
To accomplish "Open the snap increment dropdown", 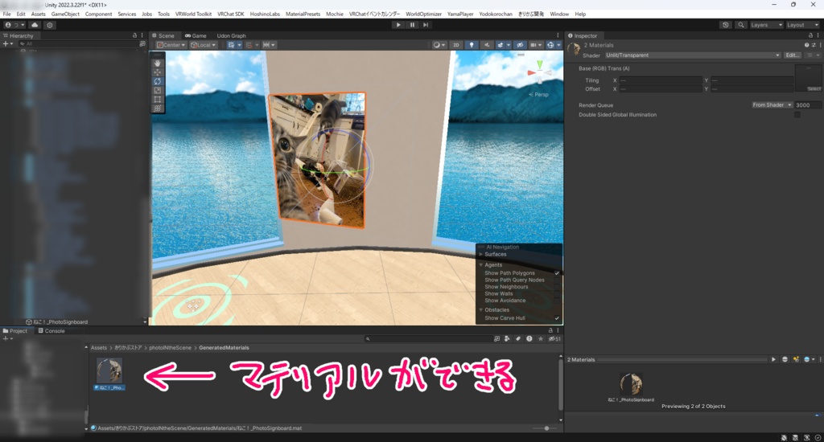I will pos(269,45).
